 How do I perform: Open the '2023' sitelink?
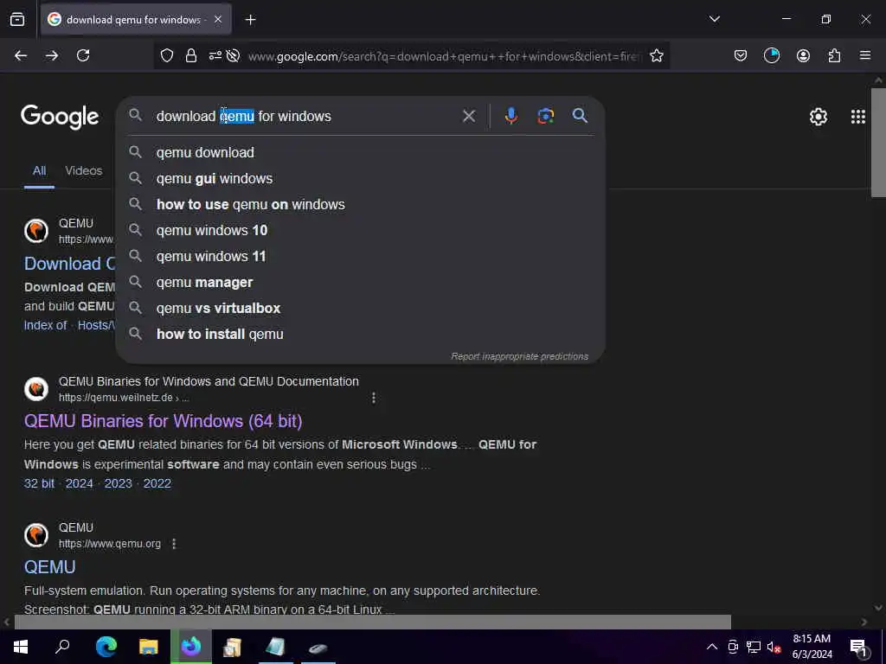(x=118, y=484)
